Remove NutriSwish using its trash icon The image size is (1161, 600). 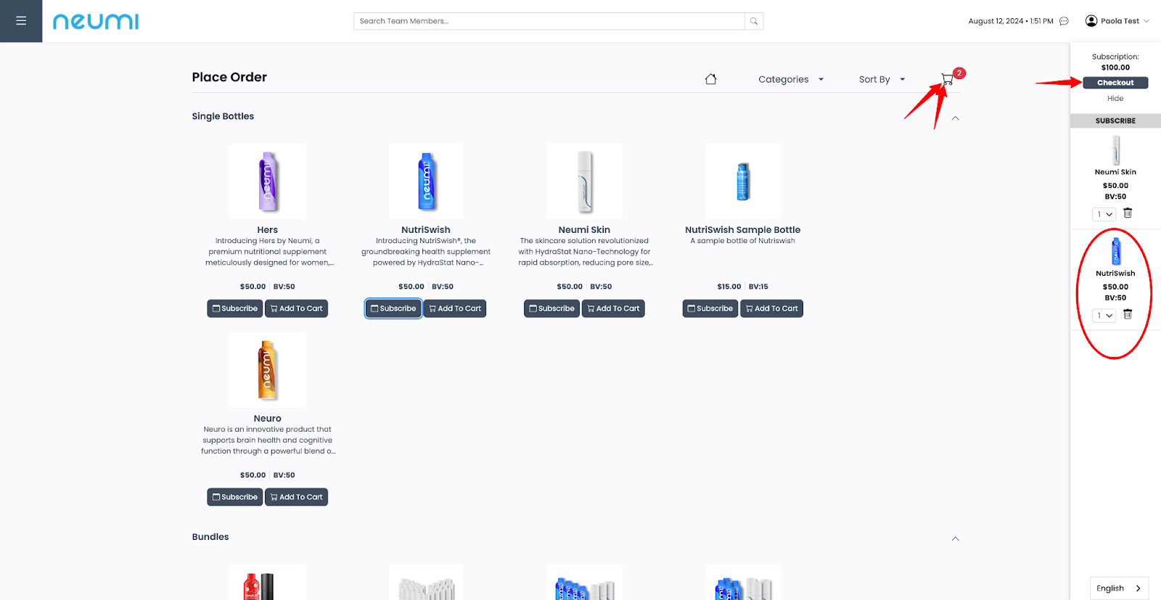(1128, 314)
